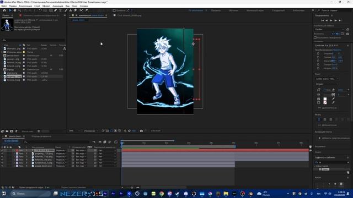The image size is (353, 198).
Task: Switch to the render queue tab in timeline
Action: pyautogui.click(x=41, y=136)
